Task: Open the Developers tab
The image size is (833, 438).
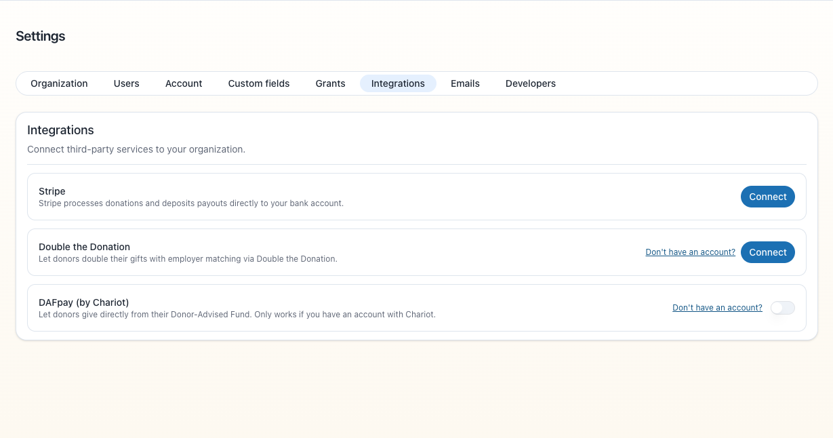Action: 531,83
